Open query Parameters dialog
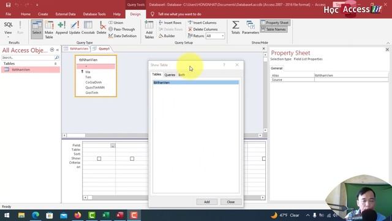This screenshot has height=221, width=392. point(251,28)
